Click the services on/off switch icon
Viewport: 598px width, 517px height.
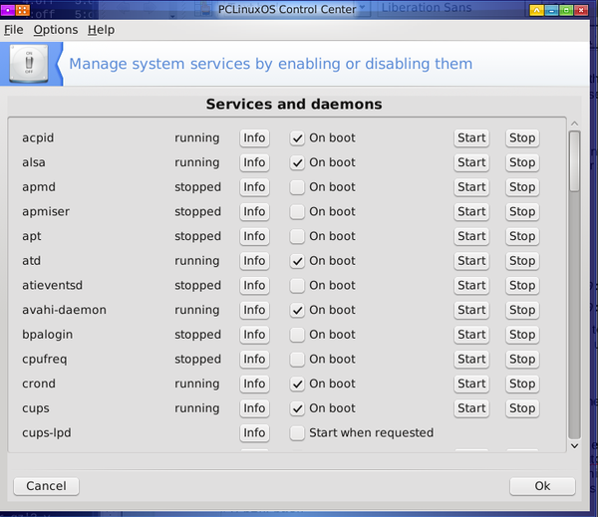coord(29,64)
